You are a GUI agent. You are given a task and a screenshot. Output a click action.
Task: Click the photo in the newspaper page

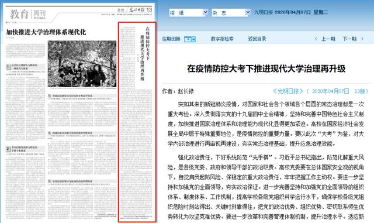tap(82, 64)
